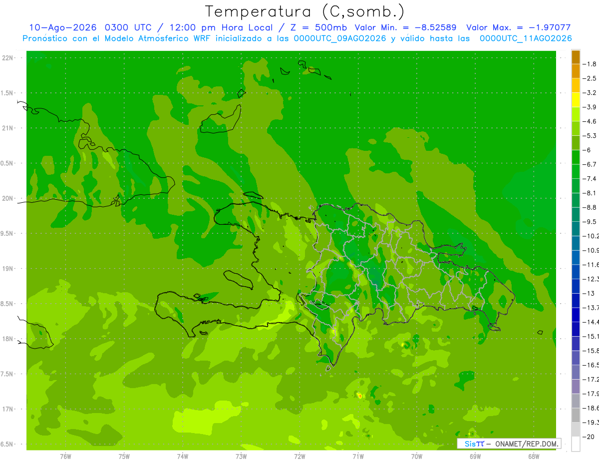Click the "-1.8" color scale label
Image resolution: width=599 pixels, height=463 pixels.
[x=590, y=64]
